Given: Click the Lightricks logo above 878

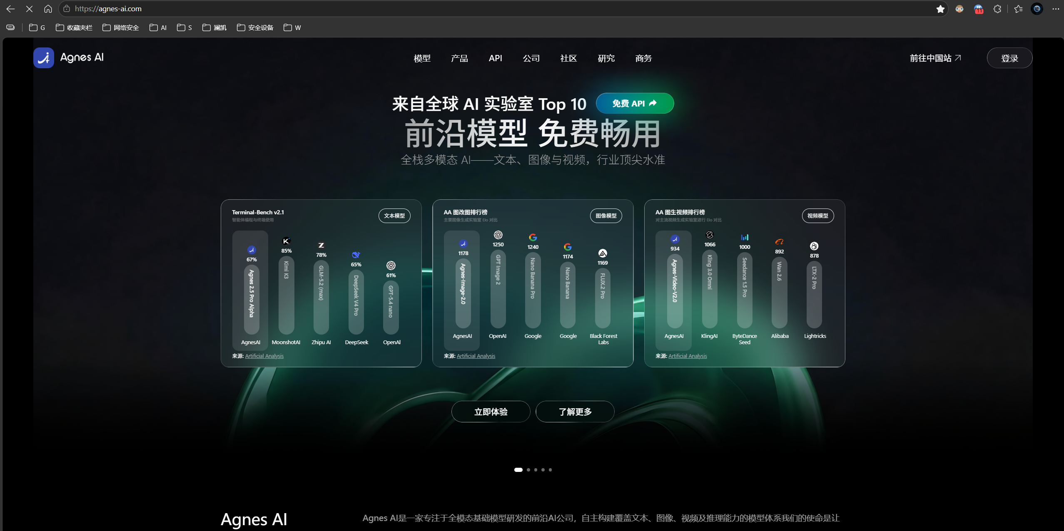Looking at the screenshot, I should [814, 246].
